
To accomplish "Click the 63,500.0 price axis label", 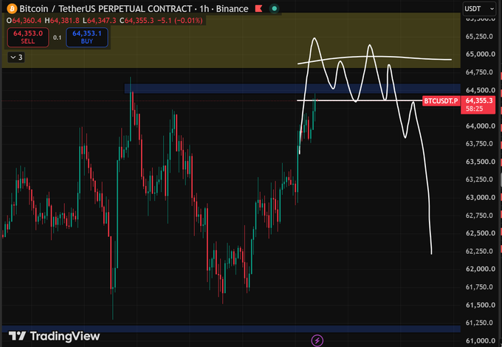I will point(481,162).
